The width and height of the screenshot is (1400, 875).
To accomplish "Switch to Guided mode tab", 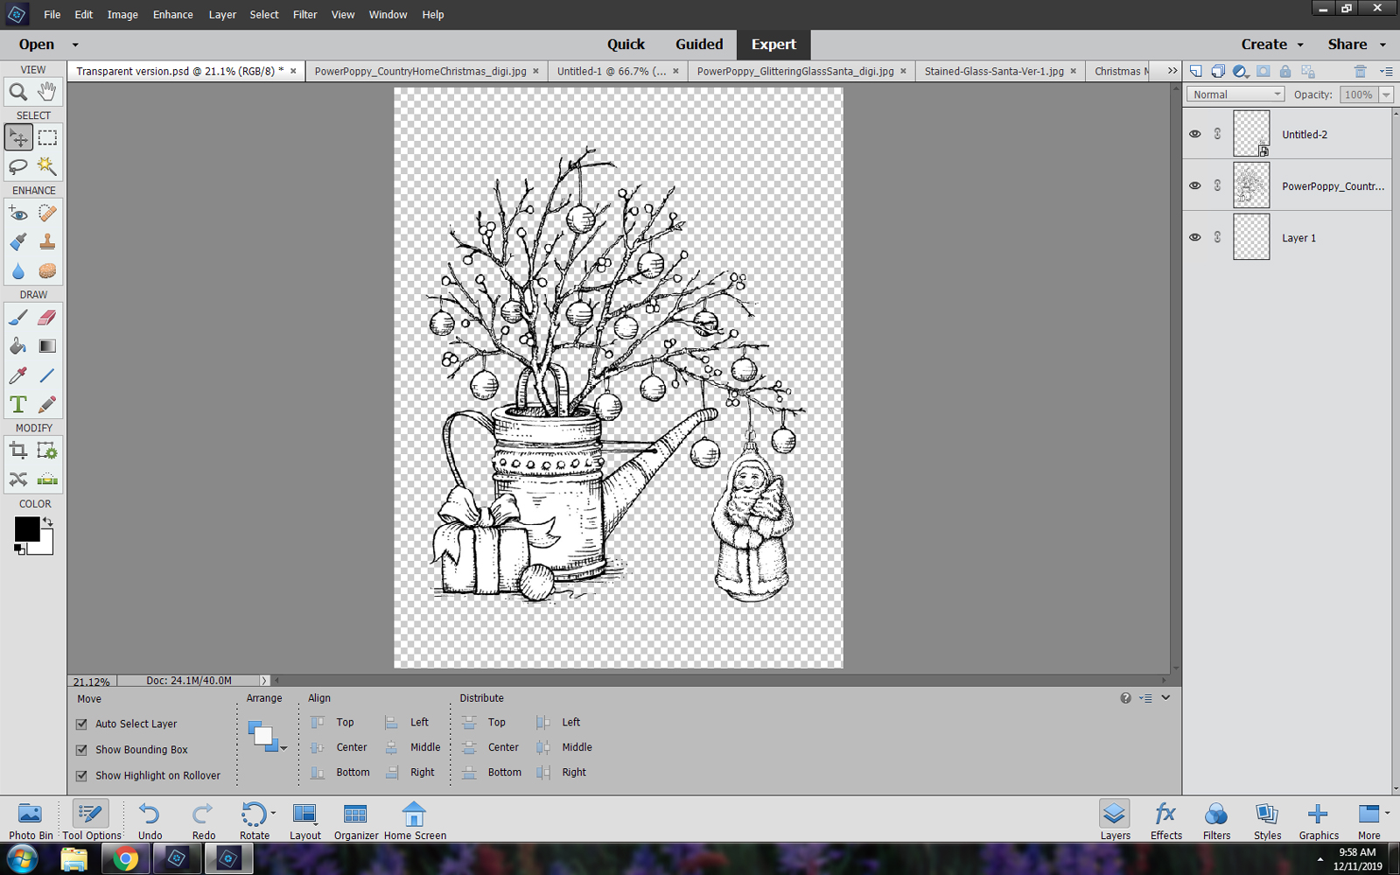I will coord(699,45).
